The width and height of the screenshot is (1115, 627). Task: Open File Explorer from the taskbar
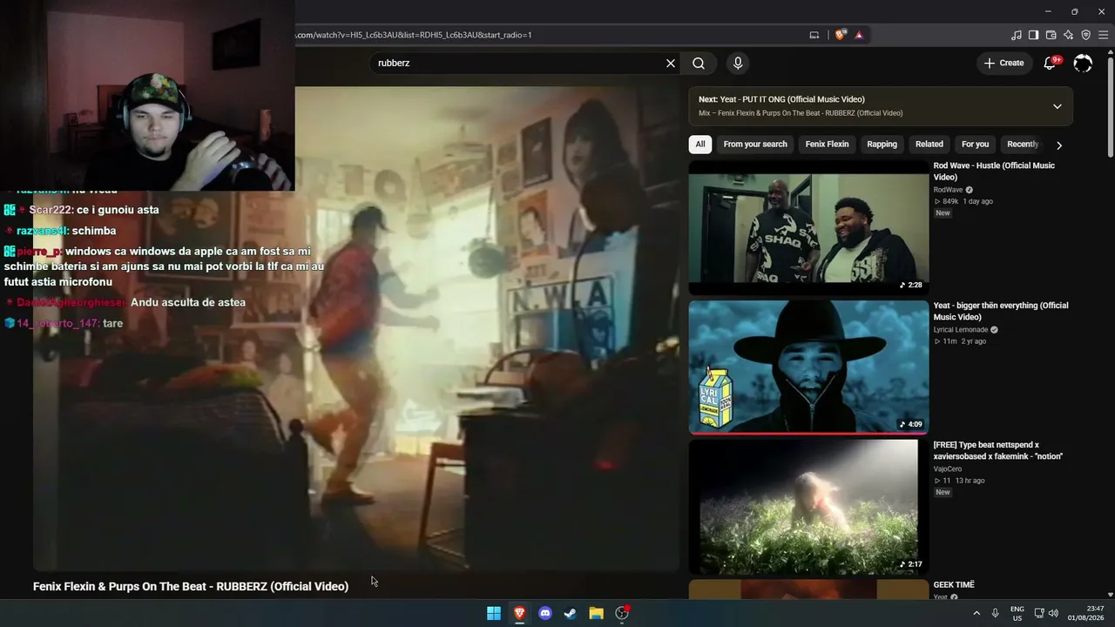coord(596,613)
